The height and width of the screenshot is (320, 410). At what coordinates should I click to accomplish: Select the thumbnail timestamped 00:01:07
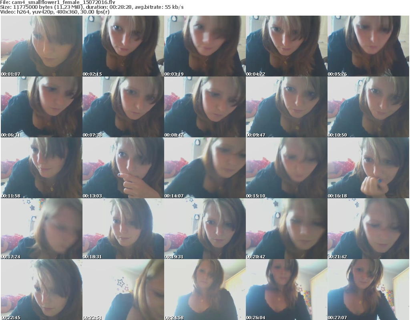coord(42,46)
